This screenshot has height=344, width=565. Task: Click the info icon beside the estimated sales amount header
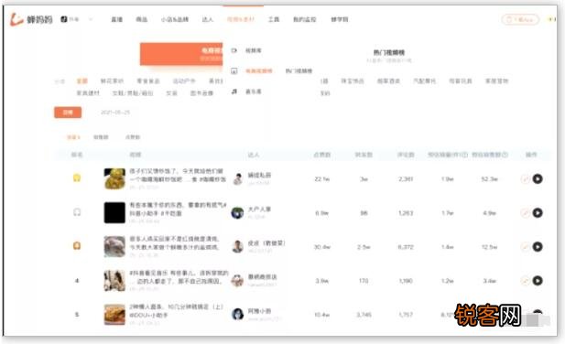505,155
